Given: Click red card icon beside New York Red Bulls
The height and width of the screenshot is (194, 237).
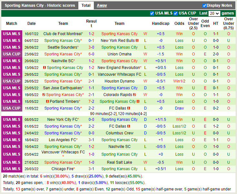Looking at the screenshot, I should (x=137, y=41).
